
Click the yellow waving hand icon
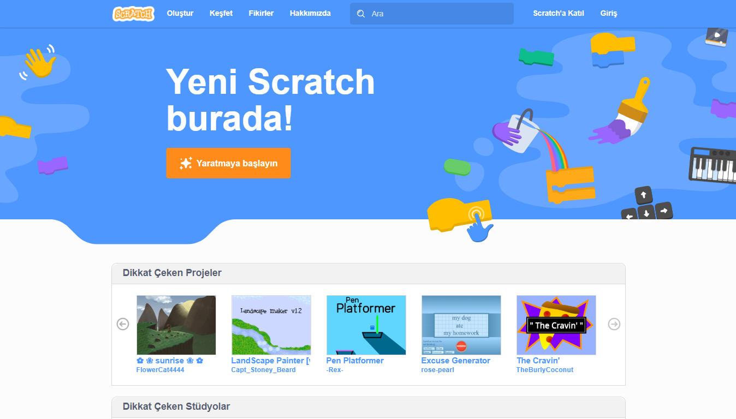point(40,62)
